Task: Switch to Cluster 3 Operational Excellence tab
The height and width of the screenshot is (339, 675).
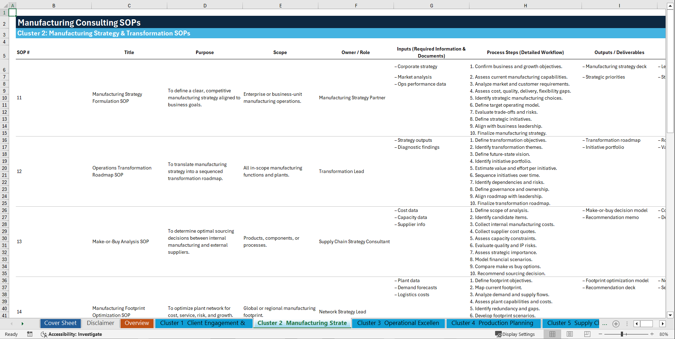Action: pyautogui.click(x=398, y=323)
